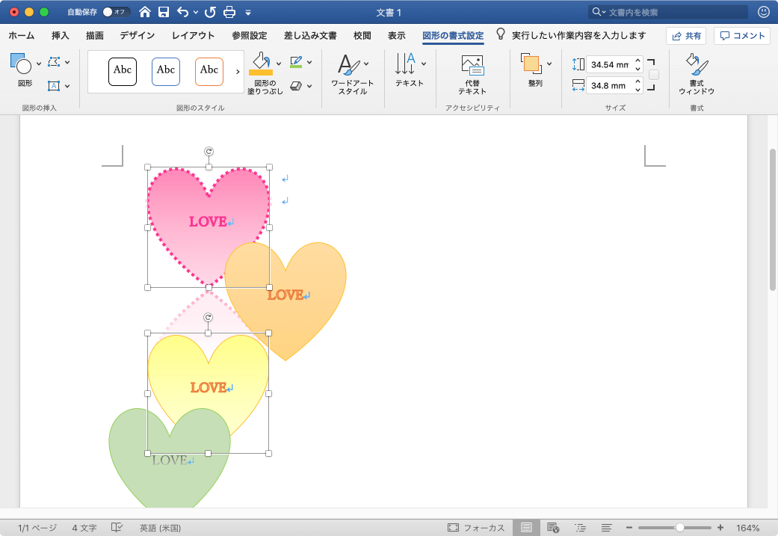Click zoom in plus button

pos(720,528)
